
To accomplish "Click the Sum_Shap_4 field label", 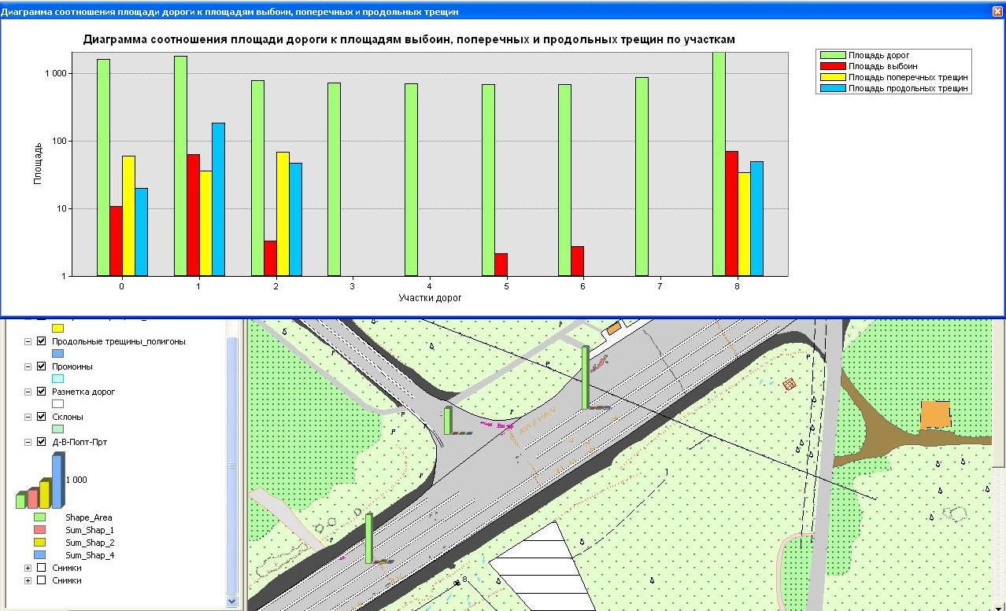I will (x=91, y=555).
